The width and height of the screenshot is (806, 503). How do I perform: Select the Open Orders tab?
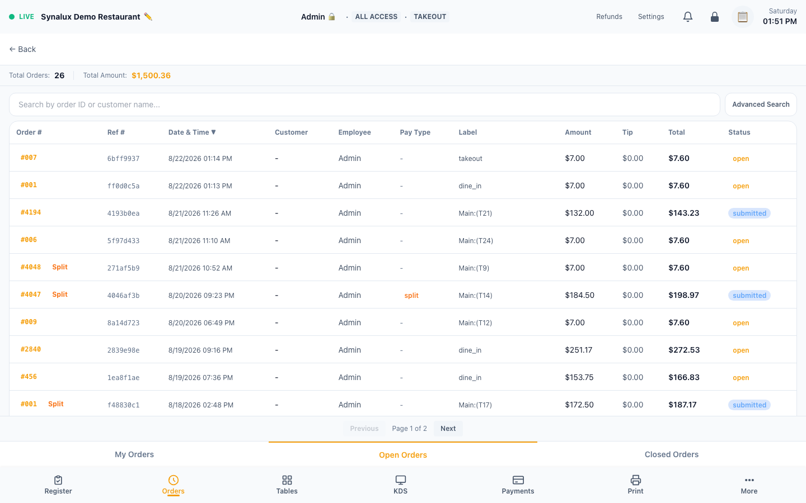coord(403,454)
